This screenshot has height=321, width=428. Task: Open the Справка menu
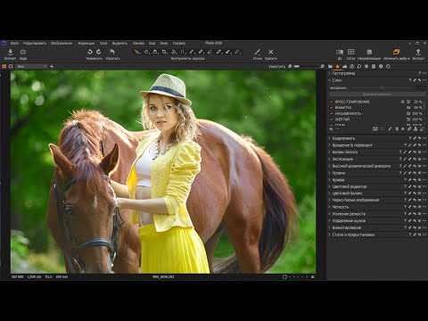178,44
